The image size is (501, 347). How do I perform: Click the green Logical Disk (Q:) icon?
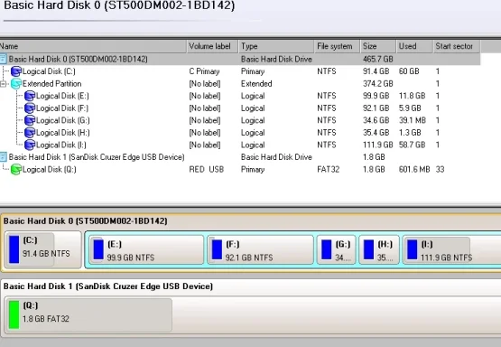16,170
